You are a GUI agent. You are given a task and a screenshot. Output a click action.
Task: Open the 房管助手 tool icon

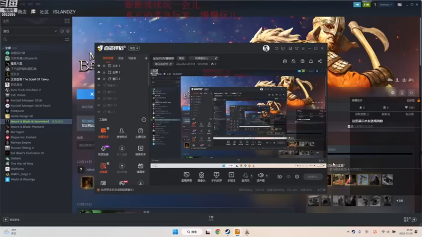pos(122,133)
